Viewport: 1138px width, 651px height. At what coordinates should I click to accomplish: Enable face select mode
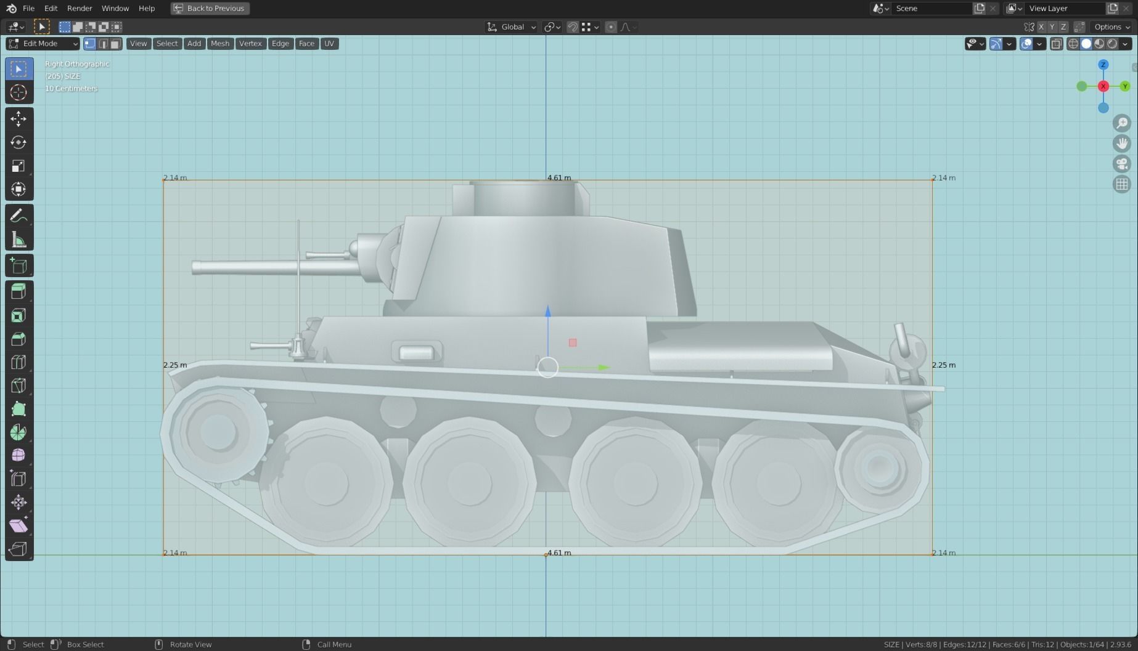coord(115,43)
